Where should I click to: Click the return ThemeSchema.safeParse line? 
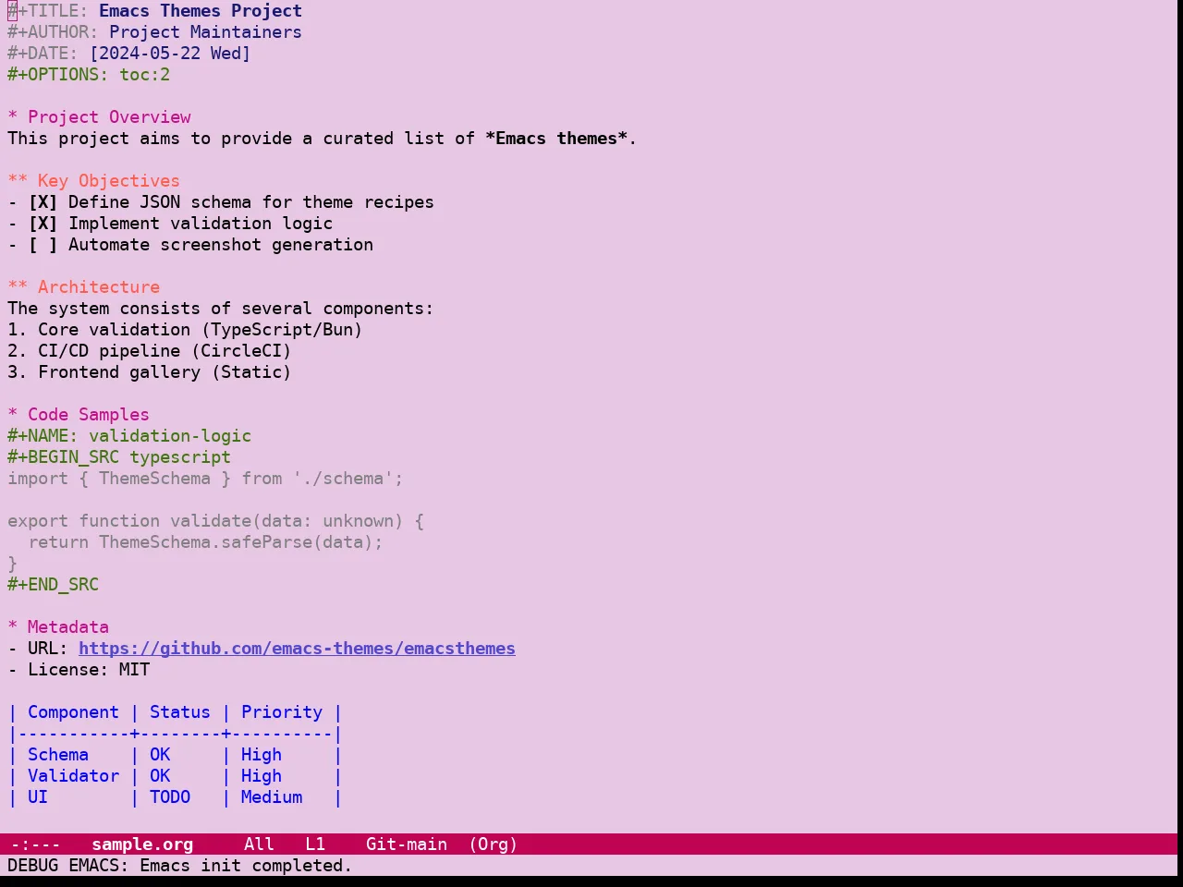205,542
